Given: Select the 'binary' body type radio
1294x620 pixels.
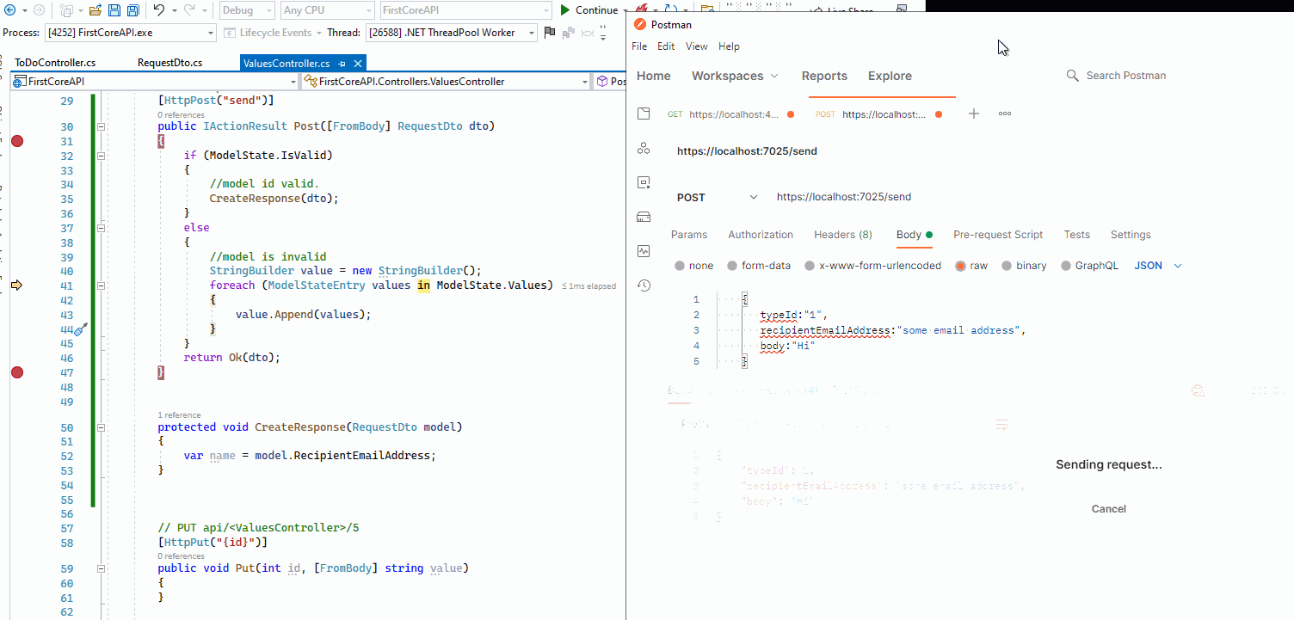Looking at the screenshot, I should [x=1007, y=266].
